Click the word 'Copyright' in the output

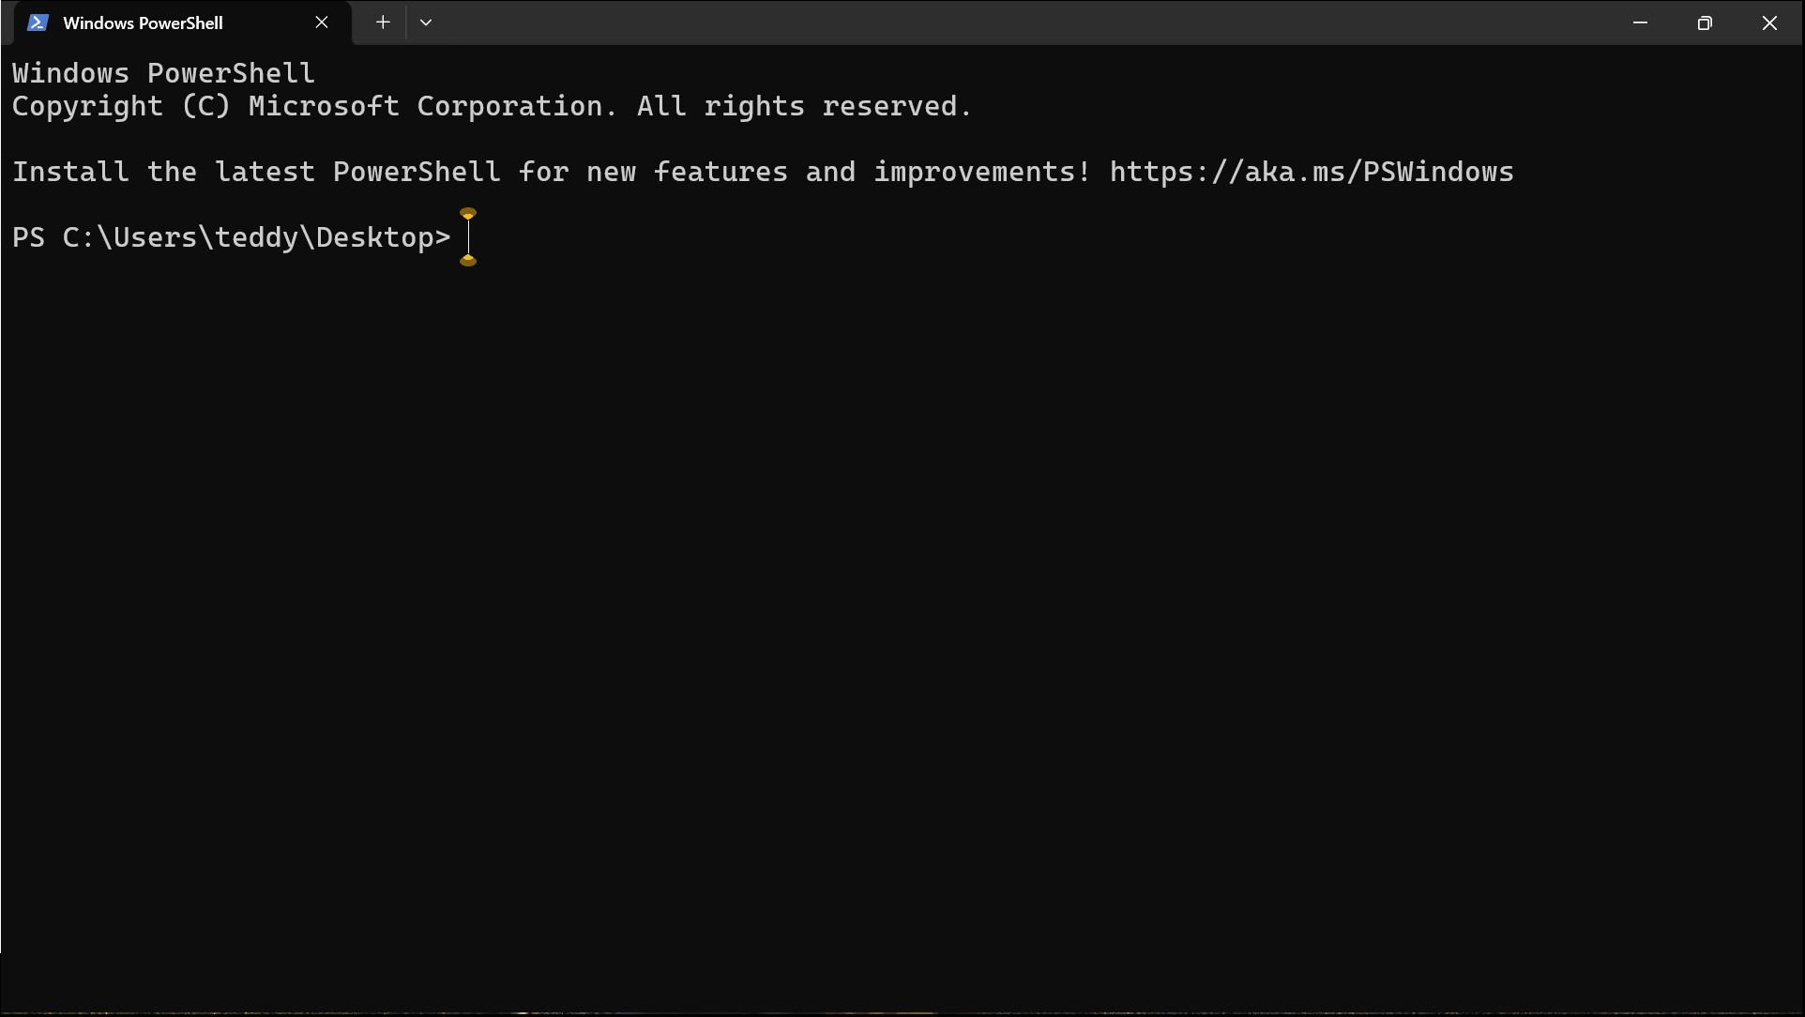click(87, 107)
